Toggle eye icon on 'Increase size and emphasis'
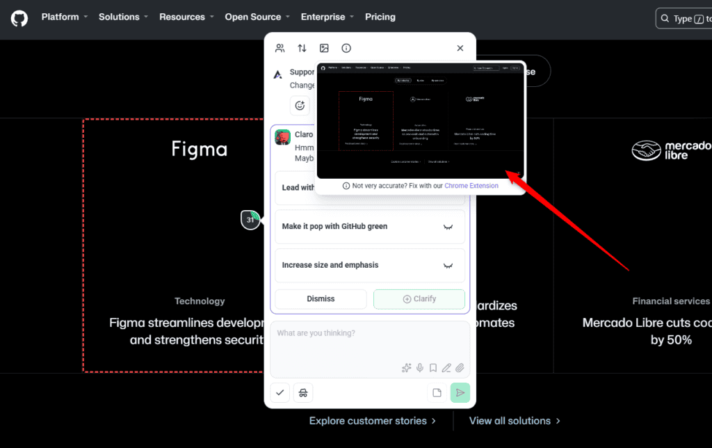712x448 pixels. click(x=448, y=265)
